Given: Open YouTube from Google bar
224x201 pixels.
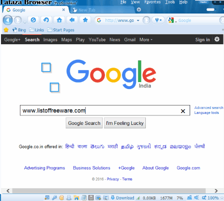Looking at the screenshot, I should pos(97,40).
